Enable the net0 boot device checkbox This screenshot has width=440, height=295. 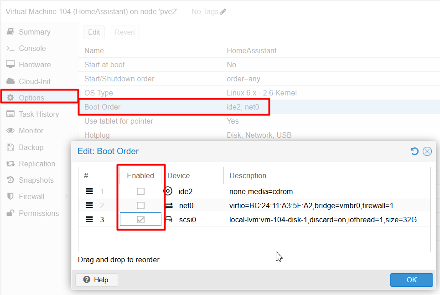click(140, 205)
